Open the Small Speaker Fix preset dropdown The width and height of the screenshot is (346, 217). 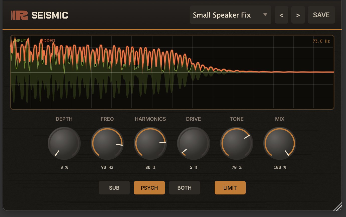pos(230,15)
